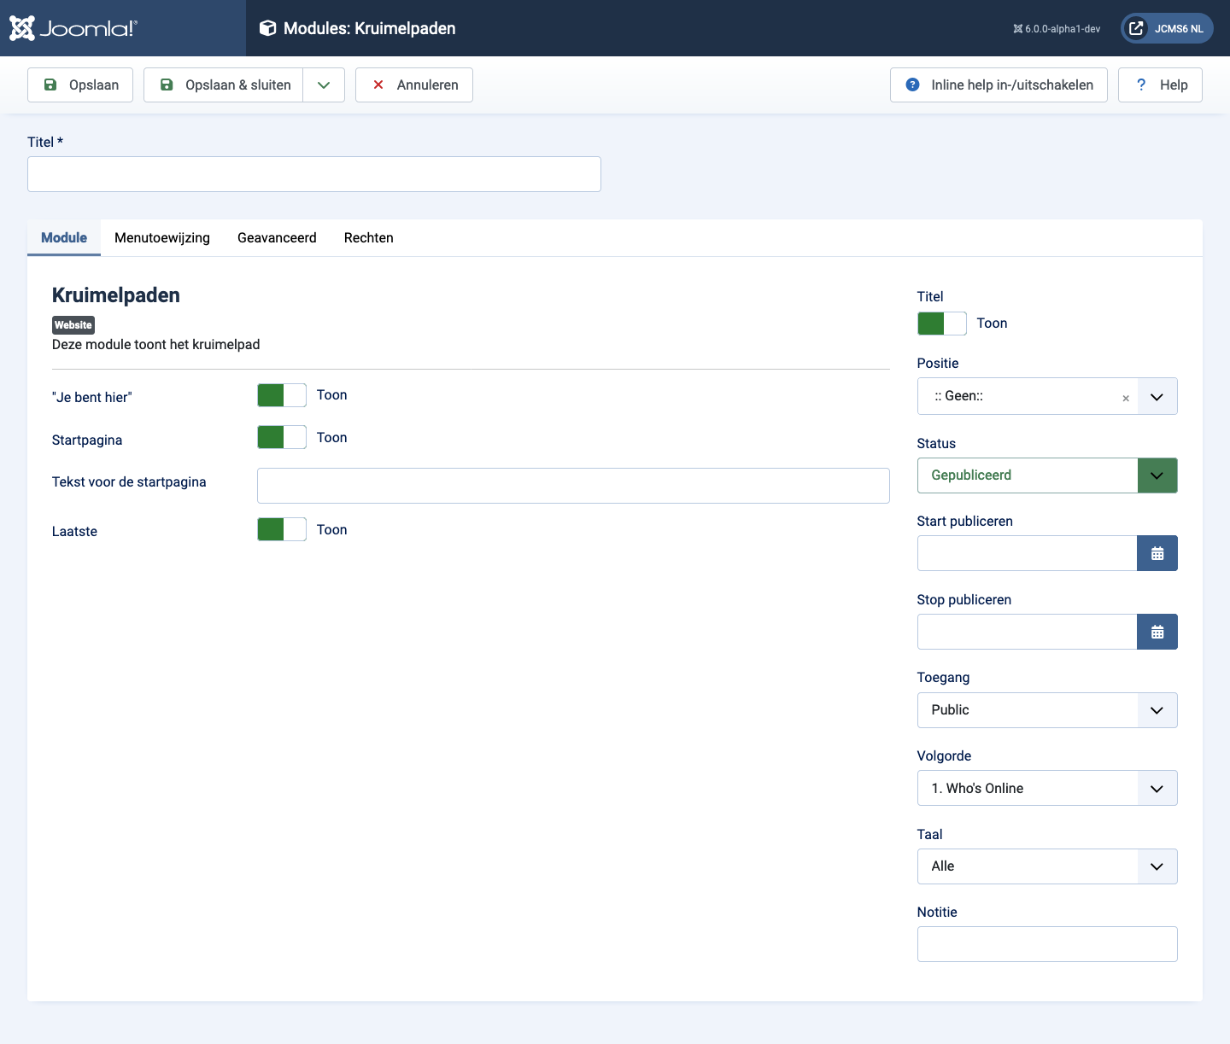Screen dimensions: 1230x1044
Task: Open the Opslaan split-button dropdown arrow
Action: click(324, 85)
